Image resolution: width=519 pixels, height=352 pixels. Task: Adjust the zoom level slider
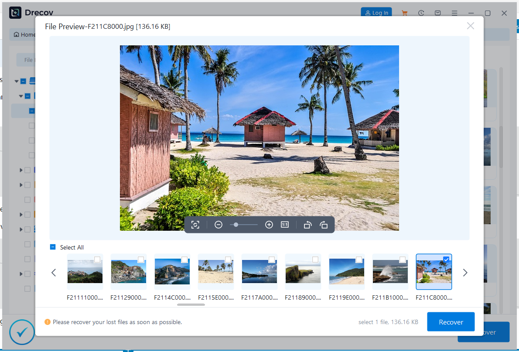click(236, 224)
